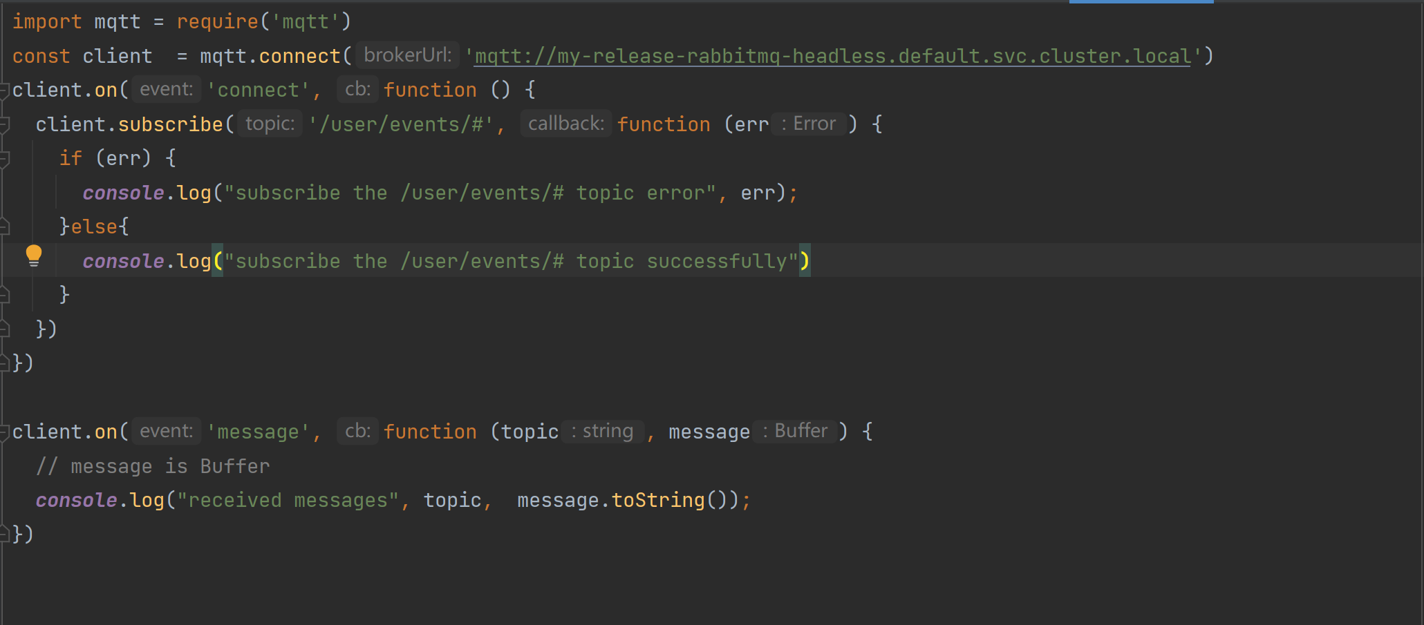Click the ': Error' type hint
This screenshot has width=1424, height=625.
point(809,124)
